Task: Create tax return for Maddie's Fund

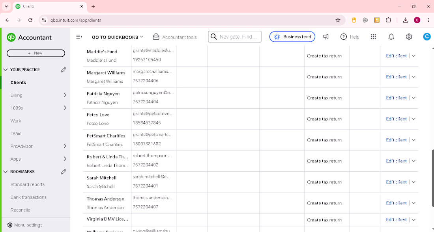Action: 324,56
